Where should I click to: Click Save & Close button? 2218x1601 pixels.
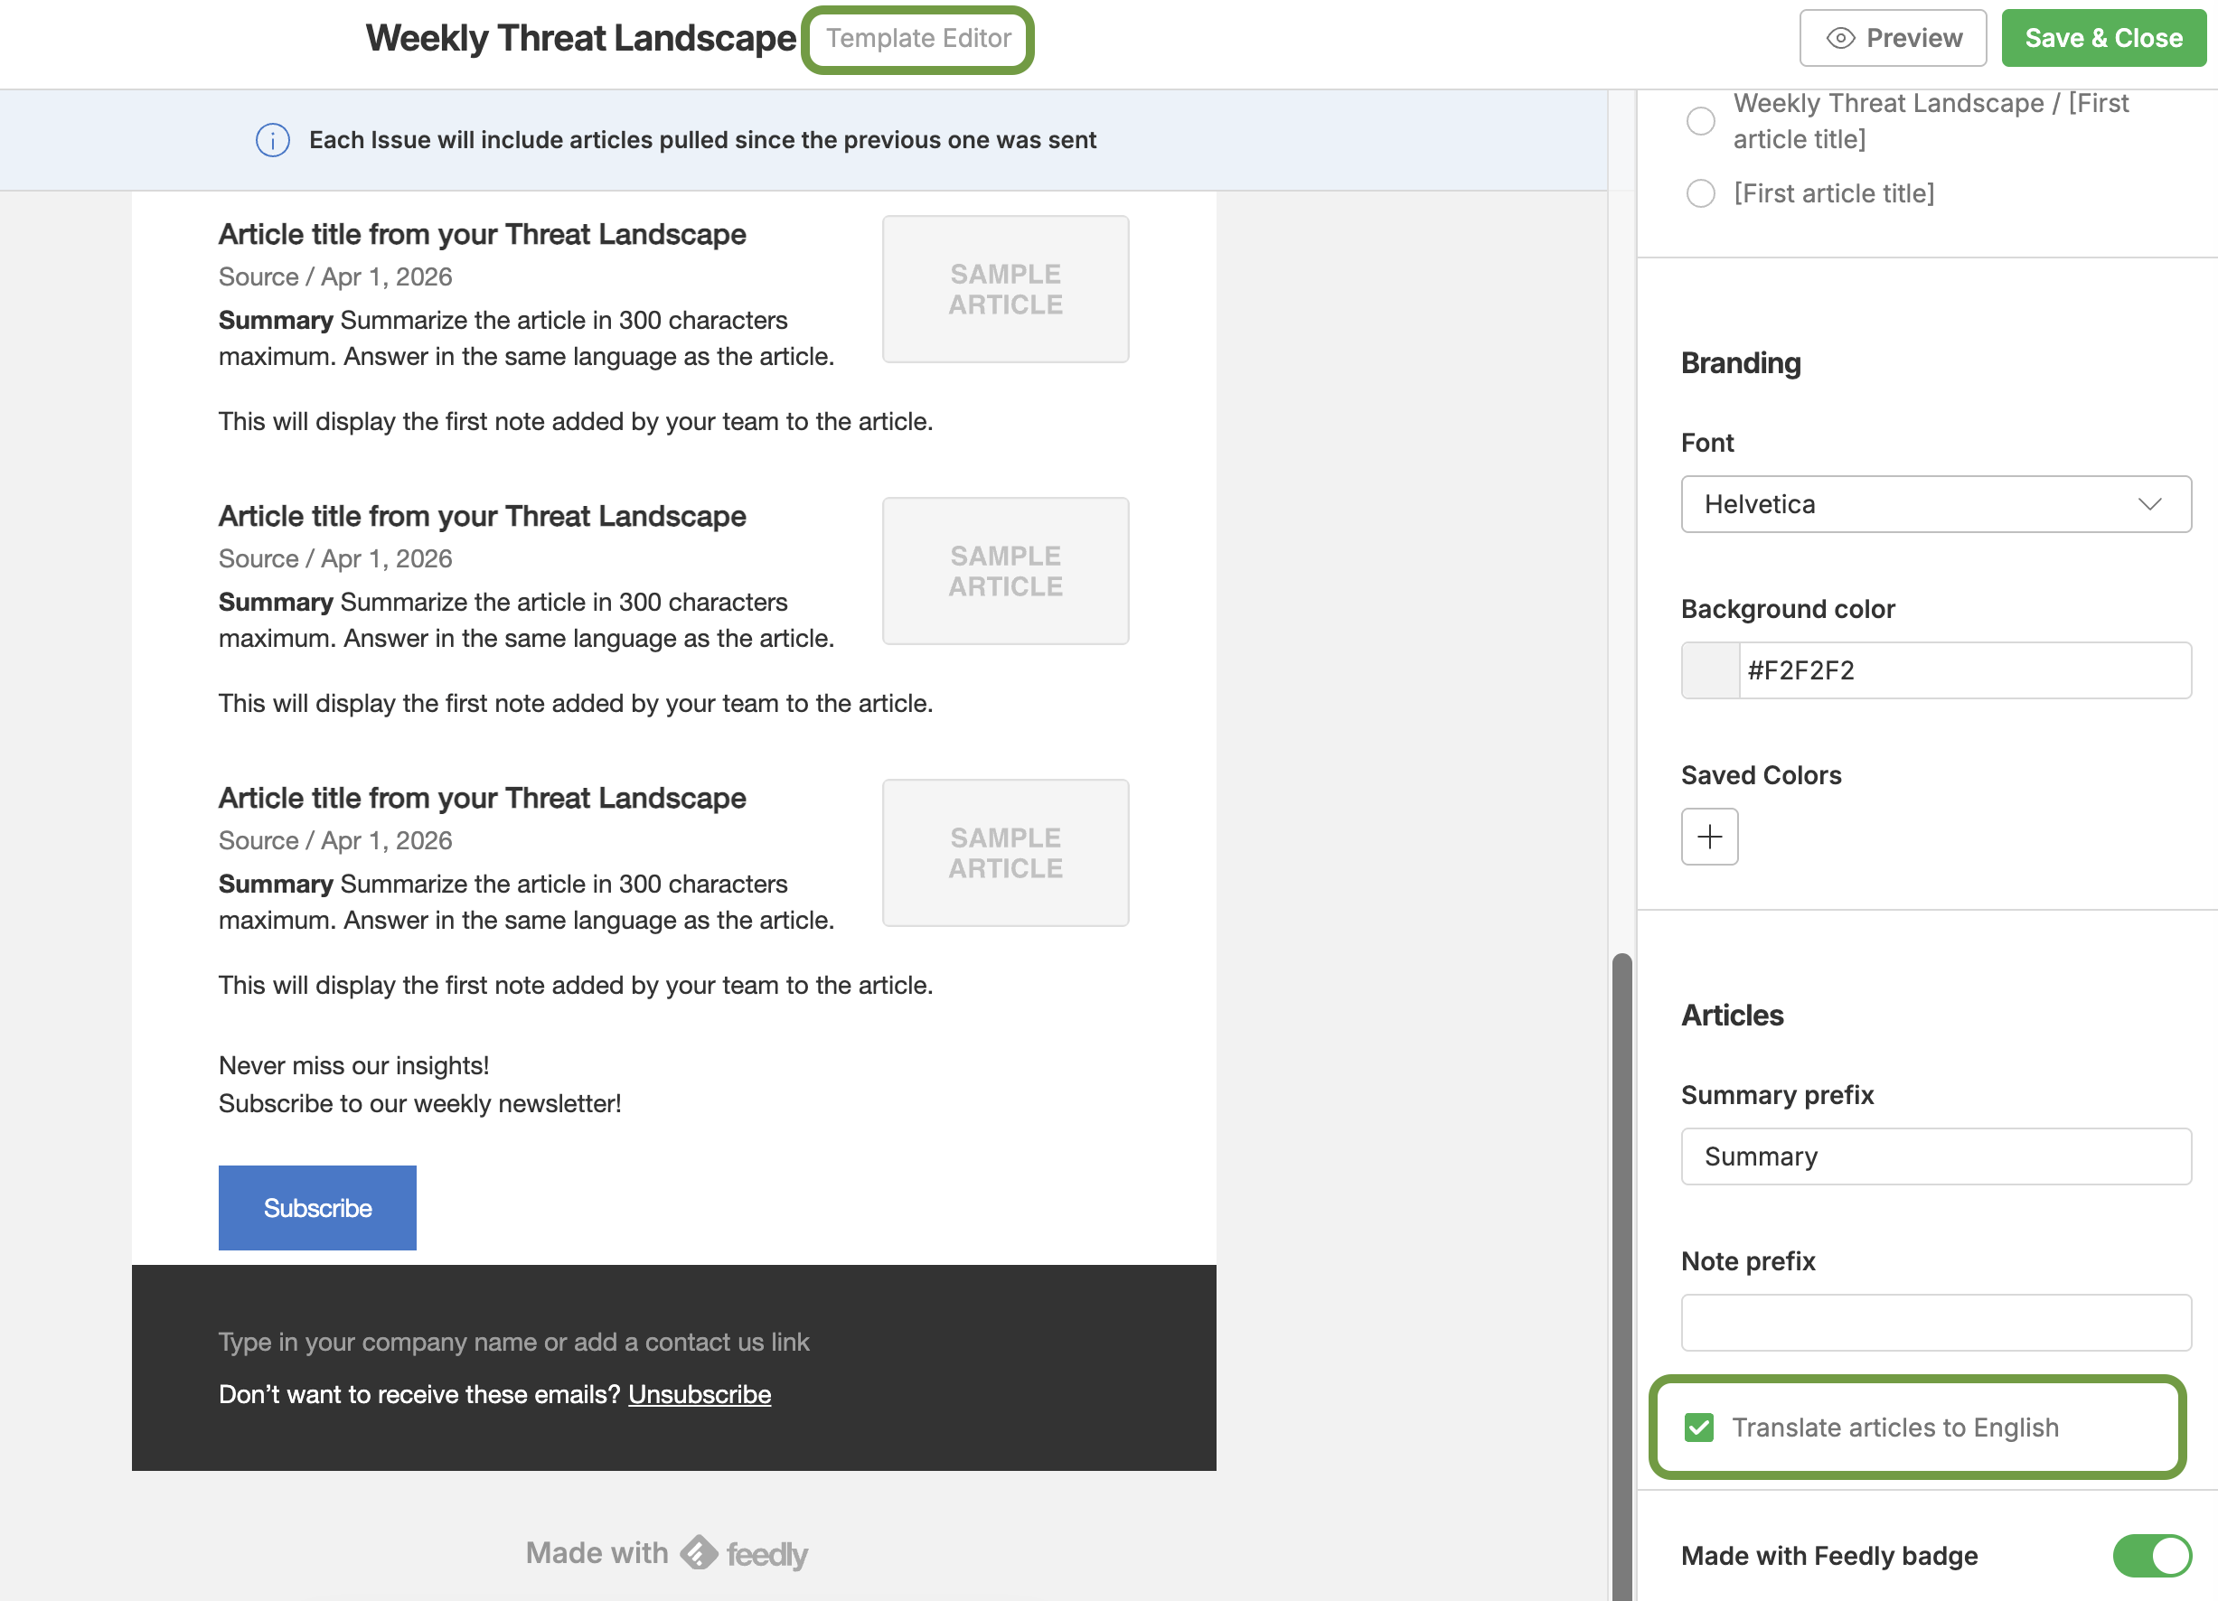[x=2102, y=38]
